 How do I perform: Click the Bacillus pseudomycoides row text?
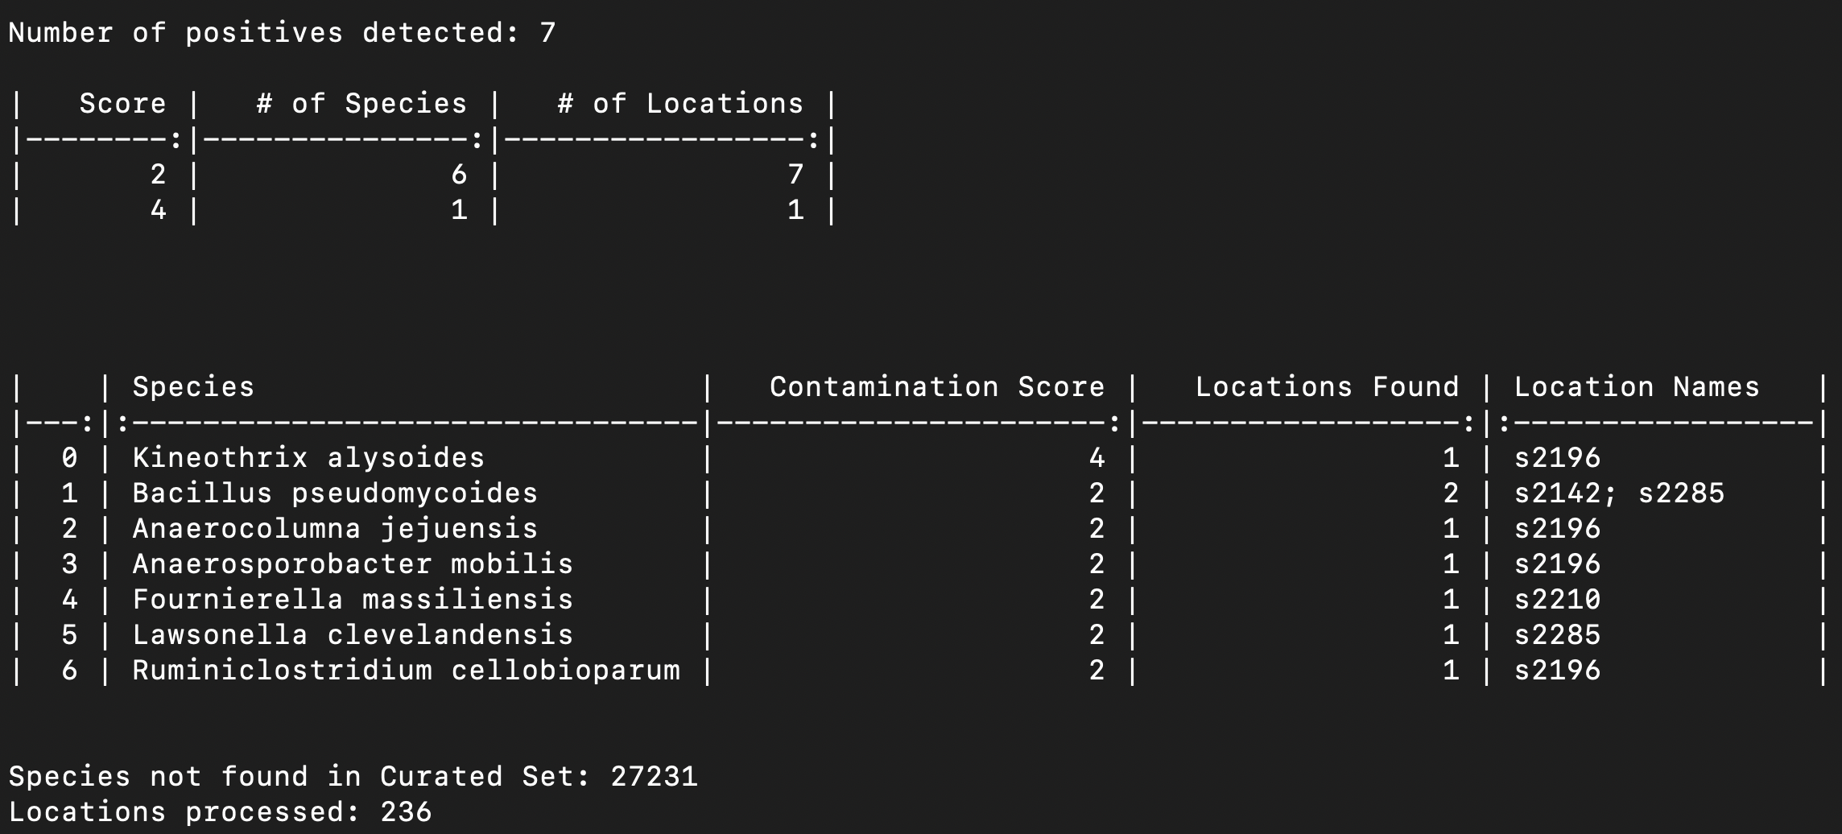[x=335, y=493]
